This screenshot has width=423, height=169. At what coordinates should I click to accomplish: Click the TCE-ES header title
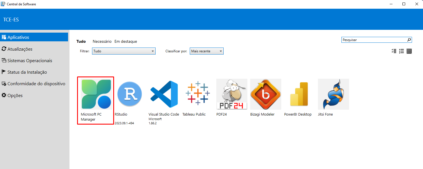[x=11, y=20]
